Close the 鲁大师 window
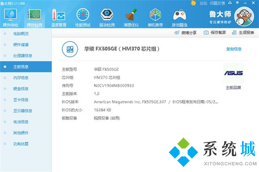259x172 pixels. [x=253, y=3]
